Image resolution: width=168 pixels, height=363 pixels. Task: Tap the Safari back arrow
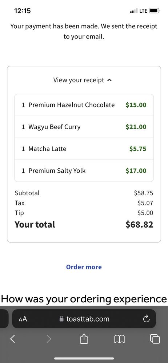pos(13,339)
